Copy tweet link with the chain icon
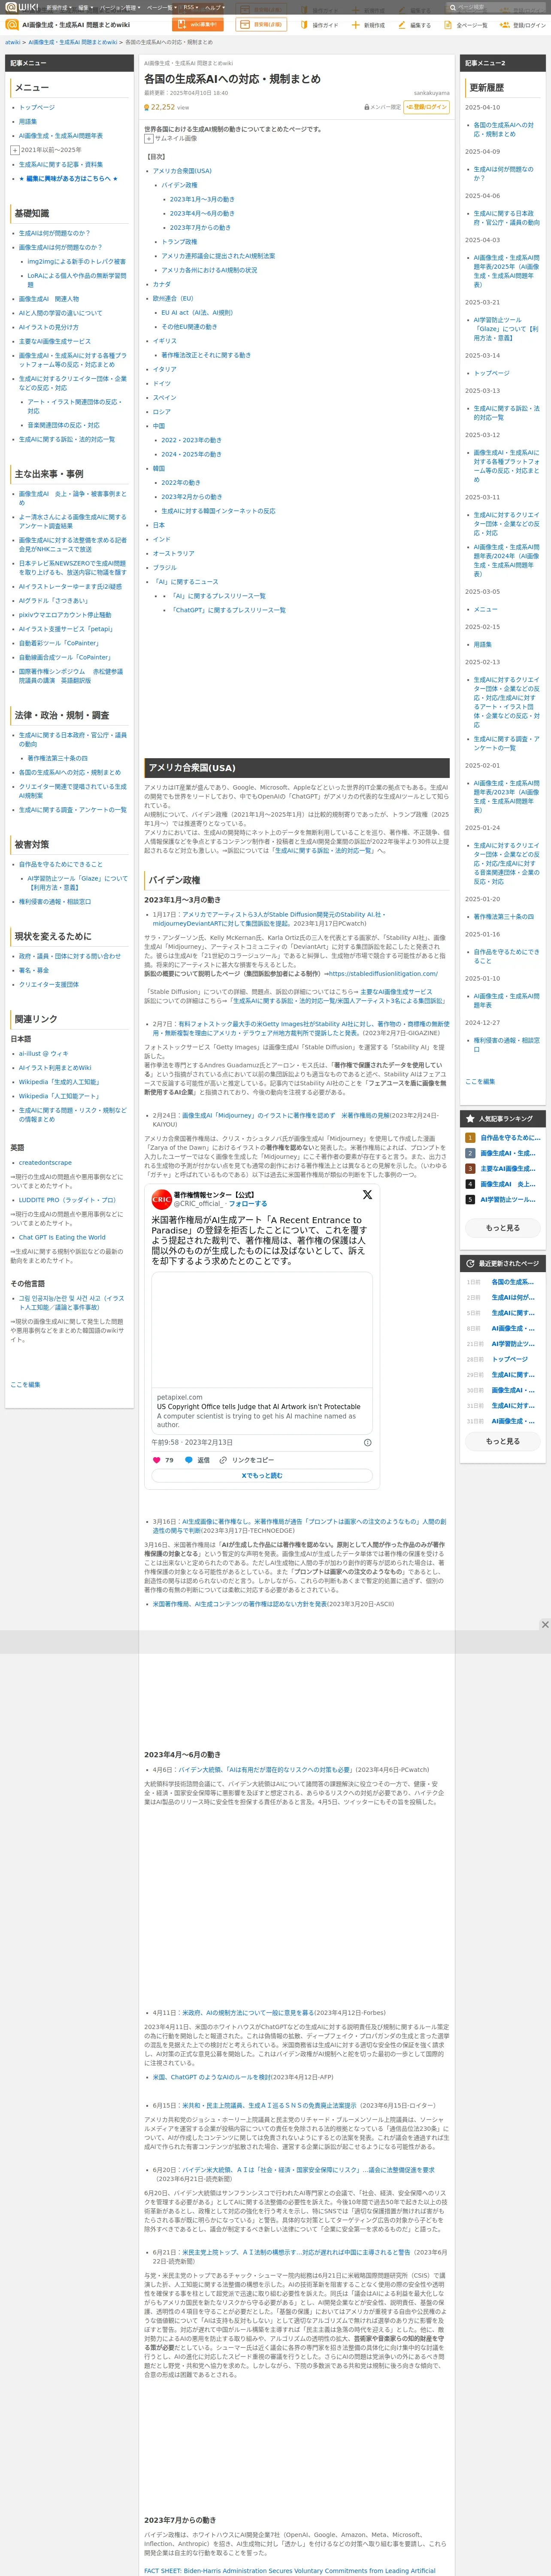 [x=223, y=1460]
